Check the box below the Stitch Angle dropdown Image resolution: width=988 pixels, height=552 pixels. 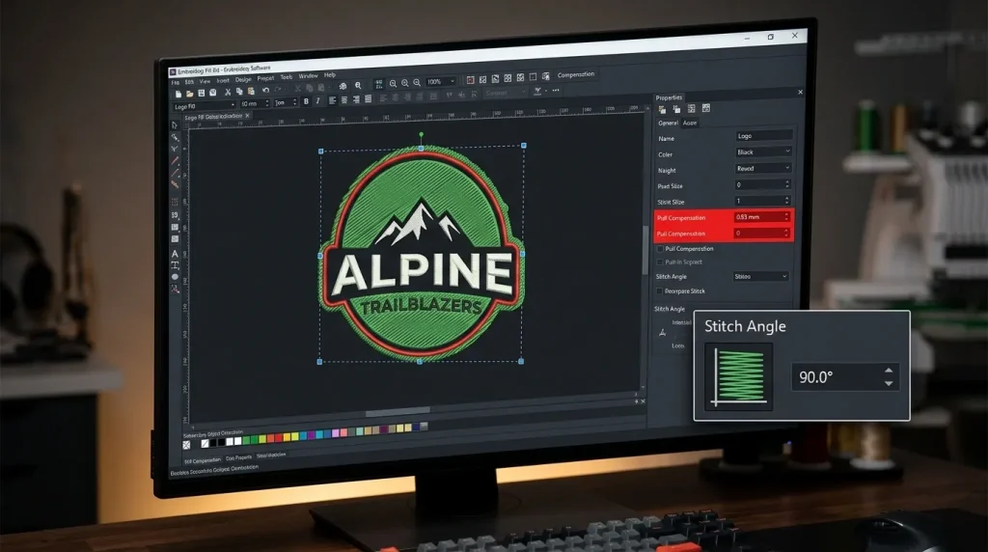coord(659,291)
